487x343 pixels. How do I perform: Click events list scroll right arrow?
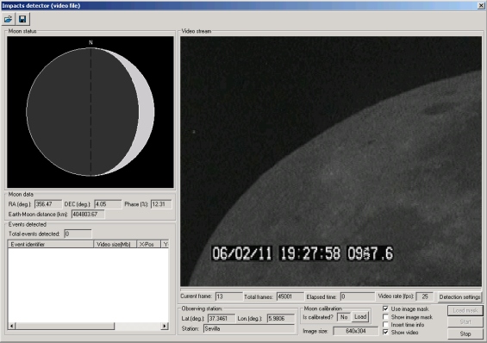pyautogui.click(x=165, y=326)
